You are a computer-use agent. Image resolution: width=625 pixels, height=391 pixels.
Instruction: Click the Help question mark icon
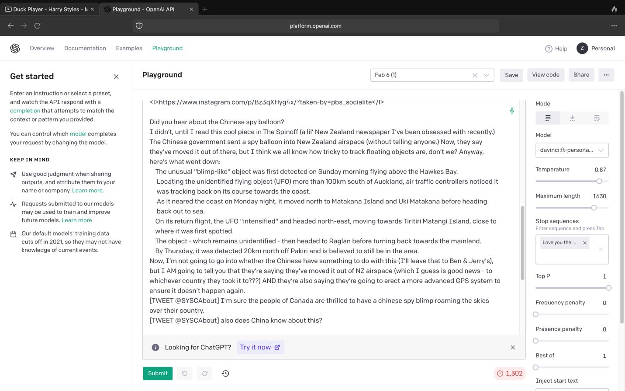549,49
